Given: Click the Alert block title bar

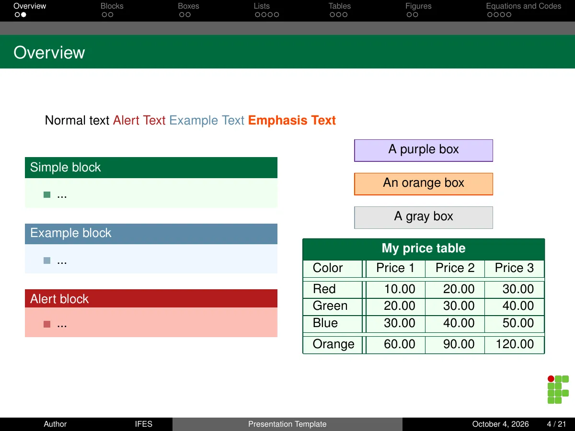Looking at the screenshot, I should [x=151, y=298].
